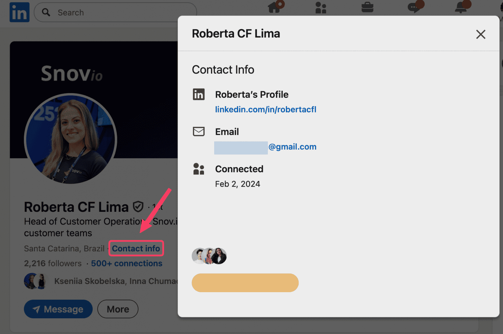This screenshot has width=503, height=334.
Task: Click the search magnifier icon
Action: pyautogui.click(x=46, y=12)
